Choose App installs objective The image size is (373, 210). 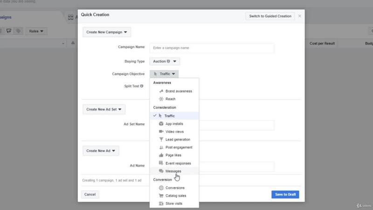point(174,124)
